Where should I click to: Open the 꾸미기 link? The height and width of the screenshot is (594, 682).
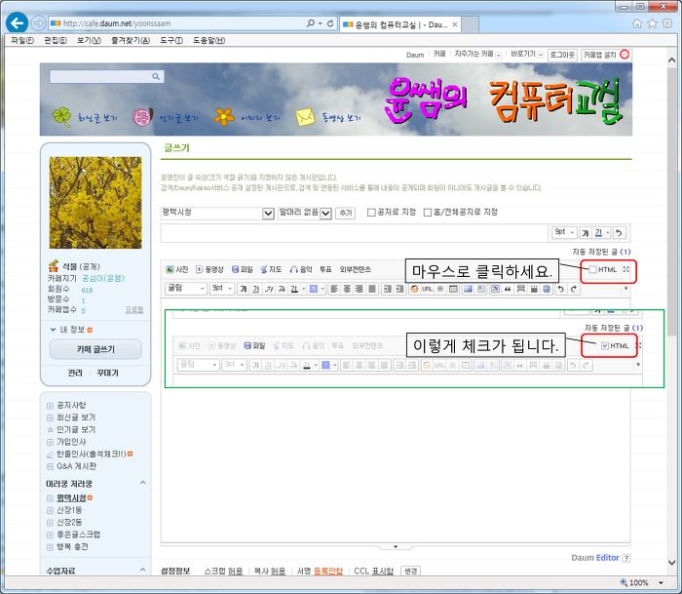[x=107, y=374]
